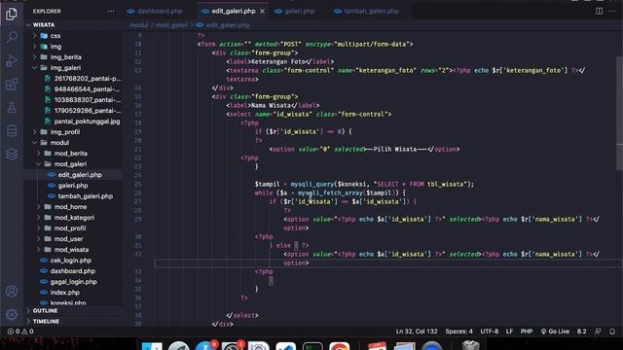Change language mode PHP
This screenshot has width=623, height=350.
point(527,332)
